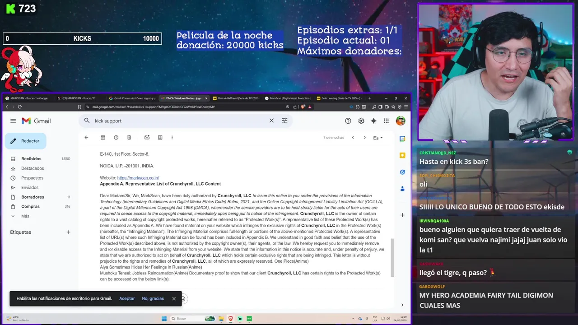This screenshot has width=578, height=325.
Task: Create new label next to Etiquetas
Action: point(69,232)
